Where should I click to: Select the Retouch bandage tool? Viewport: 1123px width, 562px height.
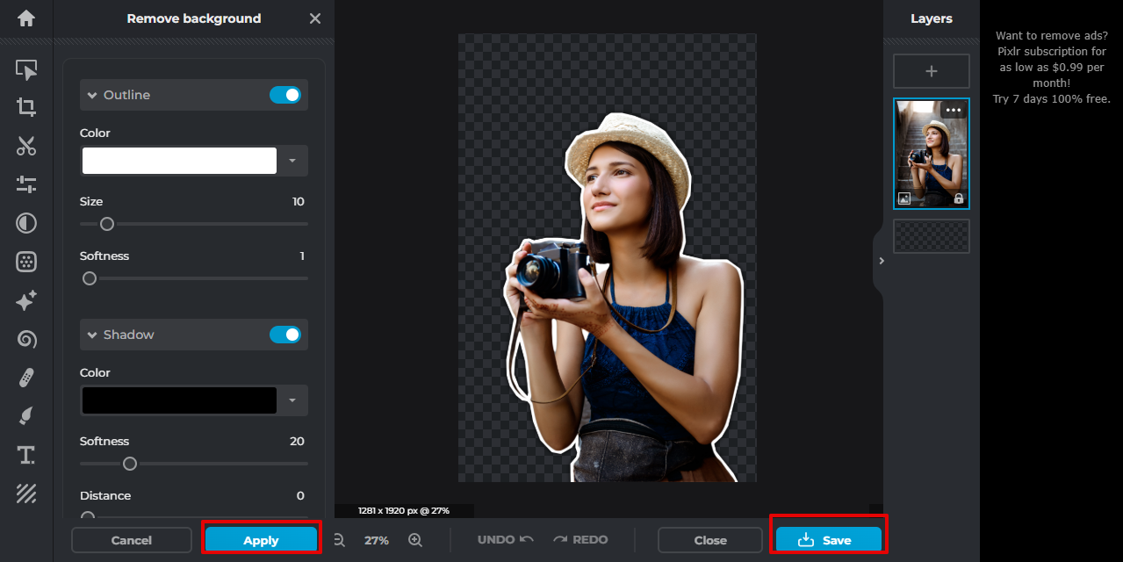click(26, 378)
